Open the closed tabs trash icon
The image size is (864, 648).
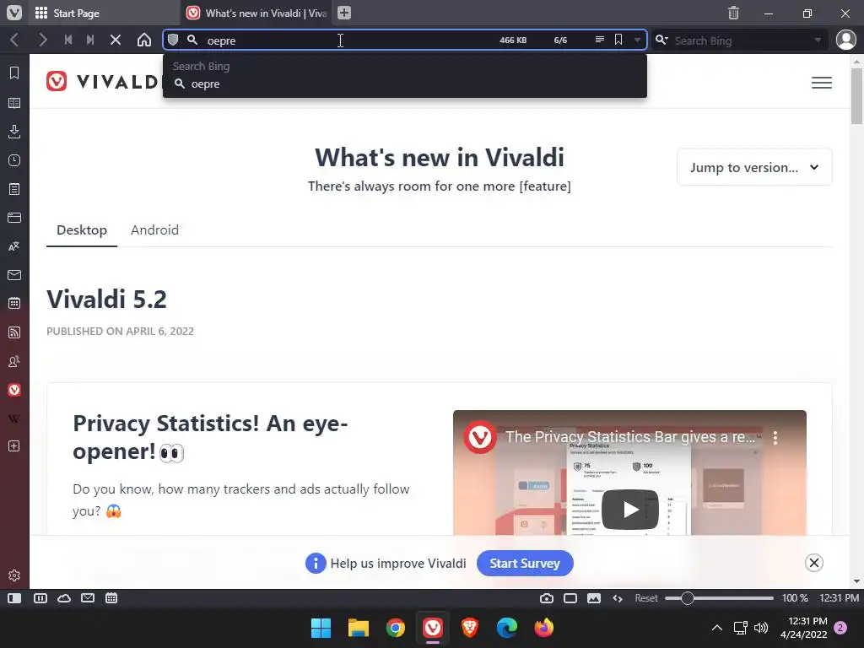coord(733,13)
